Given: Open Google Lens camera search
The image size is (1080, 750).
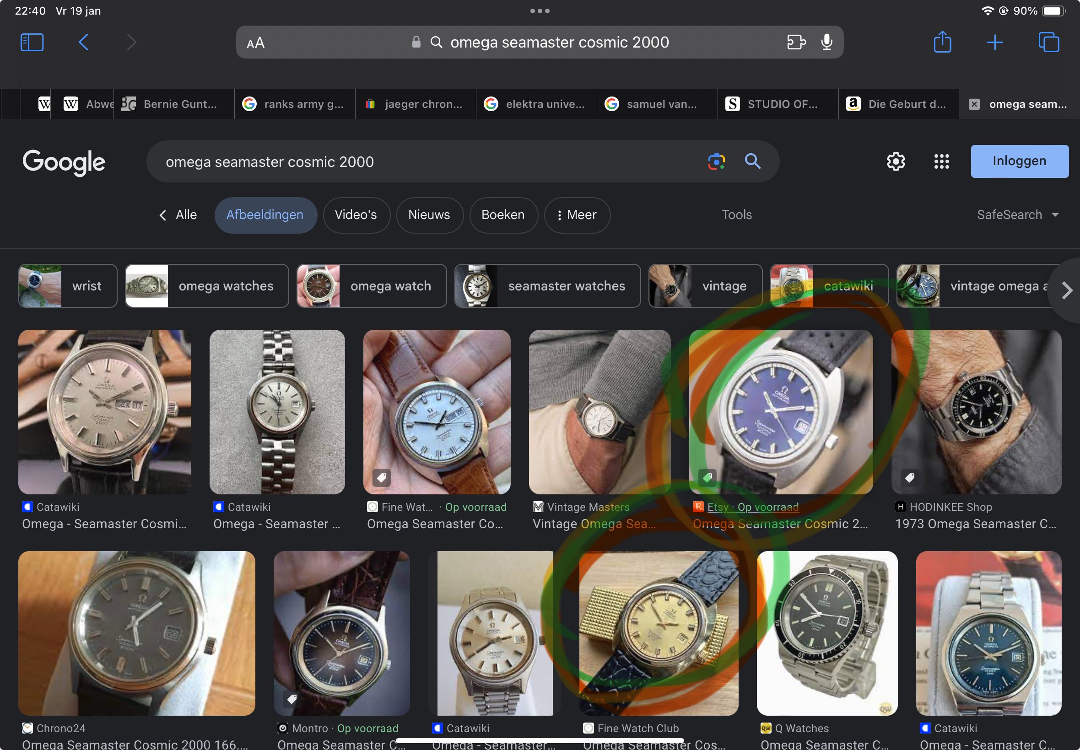Looking at the screenshot, I should pos(716,161).
